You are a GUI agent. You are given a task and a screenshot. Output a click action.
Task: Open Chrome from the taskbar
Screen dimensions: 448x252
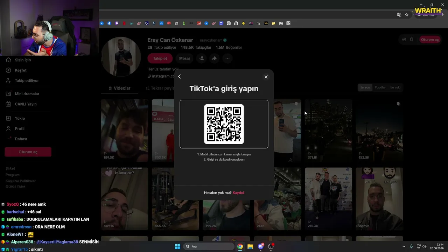coord(240,246)
